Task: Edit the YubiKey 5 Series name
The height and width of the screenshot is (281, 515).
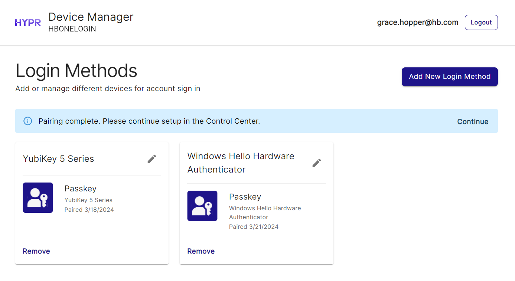Action: tap(152, 159)
